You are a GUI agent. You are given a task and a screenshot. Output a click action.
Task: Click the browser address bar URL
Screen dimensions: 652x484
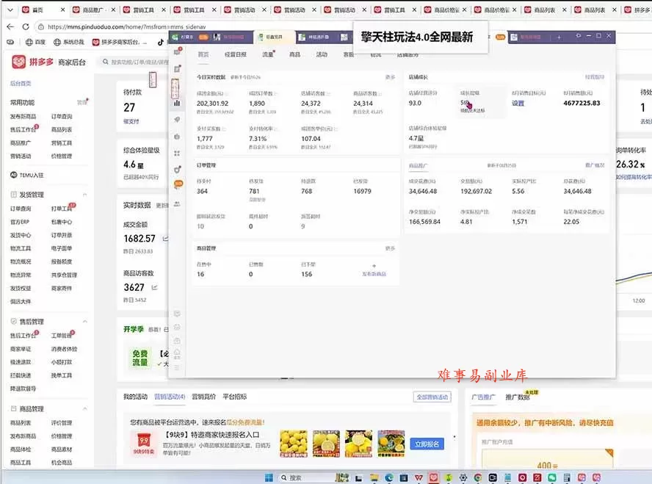126,26
